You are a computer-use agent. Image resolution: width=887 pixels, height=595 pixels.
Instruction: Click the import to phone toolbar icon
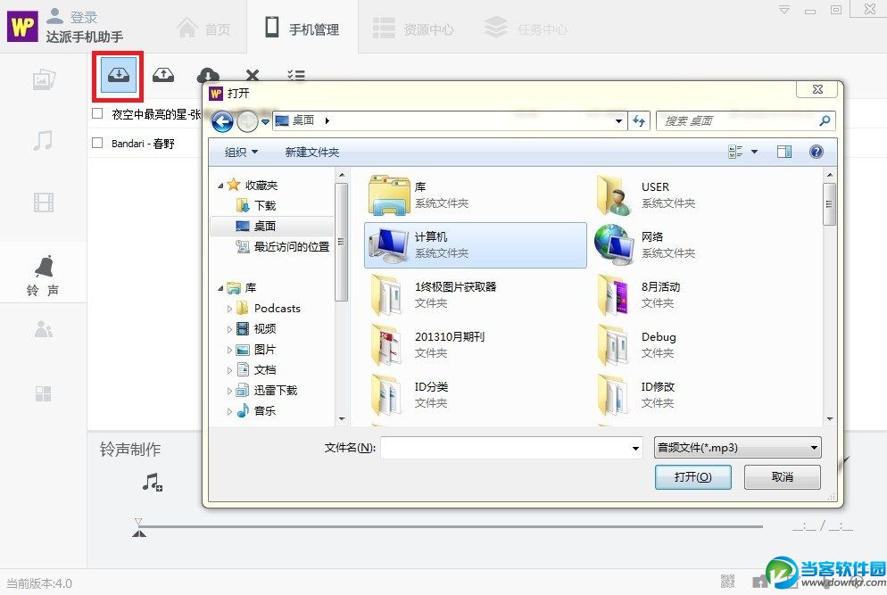(x=118, y=75)
